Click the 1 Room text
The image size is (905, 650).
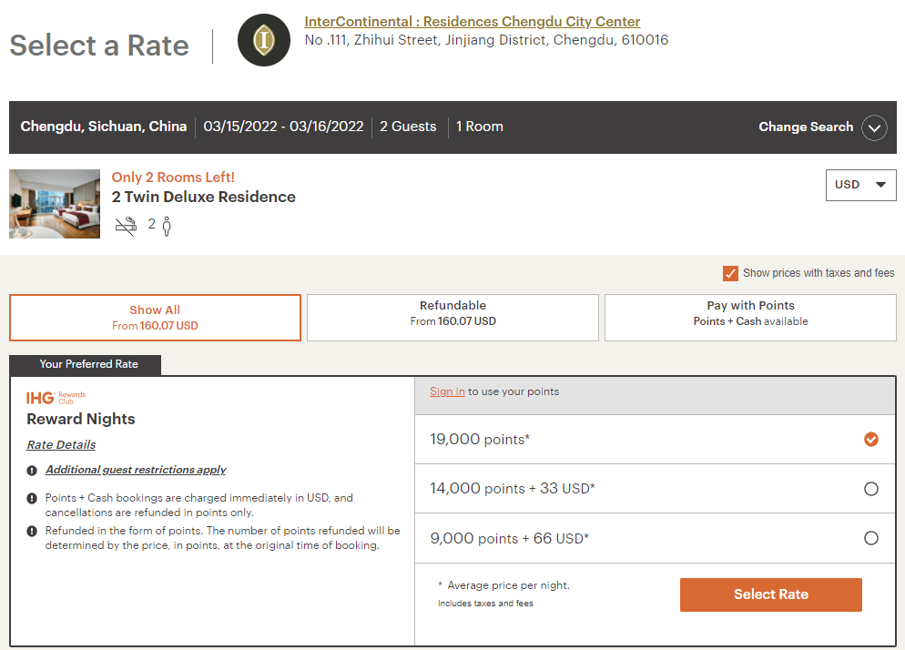480,127
